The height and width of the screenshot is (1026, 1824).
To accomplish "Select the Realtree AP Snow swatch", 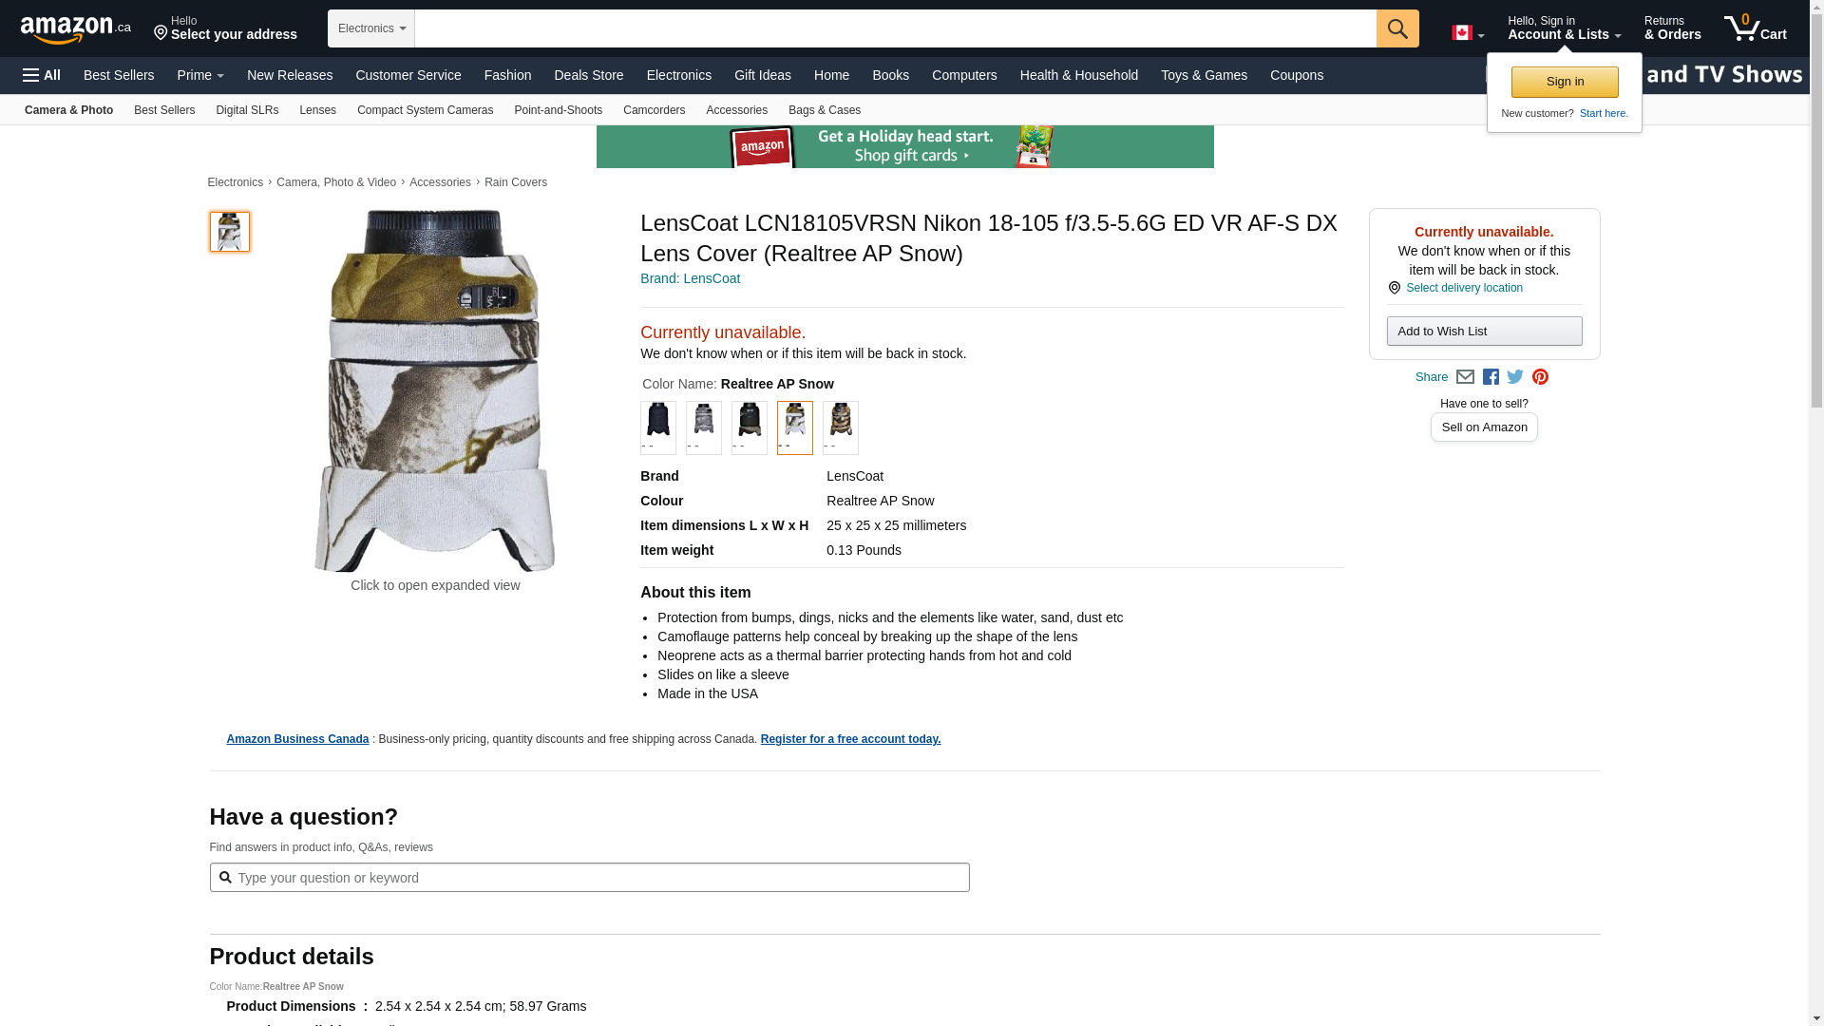I will pyautogui.click(x=795, y=427).
